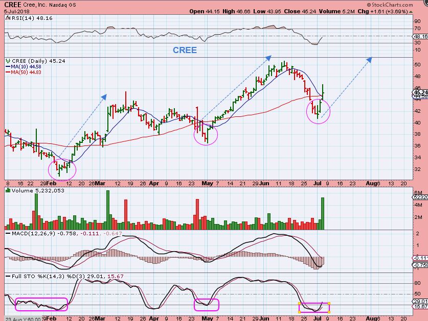428x321 pixels.
Task: Click the 48.16 RSI value tag on right axis
Action: [x=421, y=36]
